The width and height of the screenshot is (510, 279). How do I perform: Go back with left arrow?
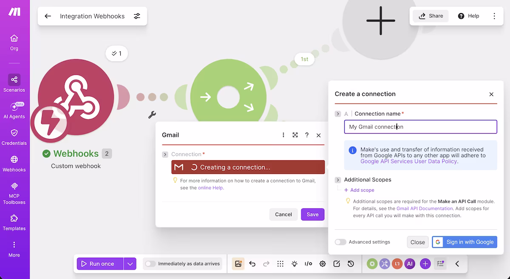[48, 16]
